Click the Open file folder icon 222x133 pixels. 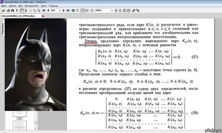[3, 10]
